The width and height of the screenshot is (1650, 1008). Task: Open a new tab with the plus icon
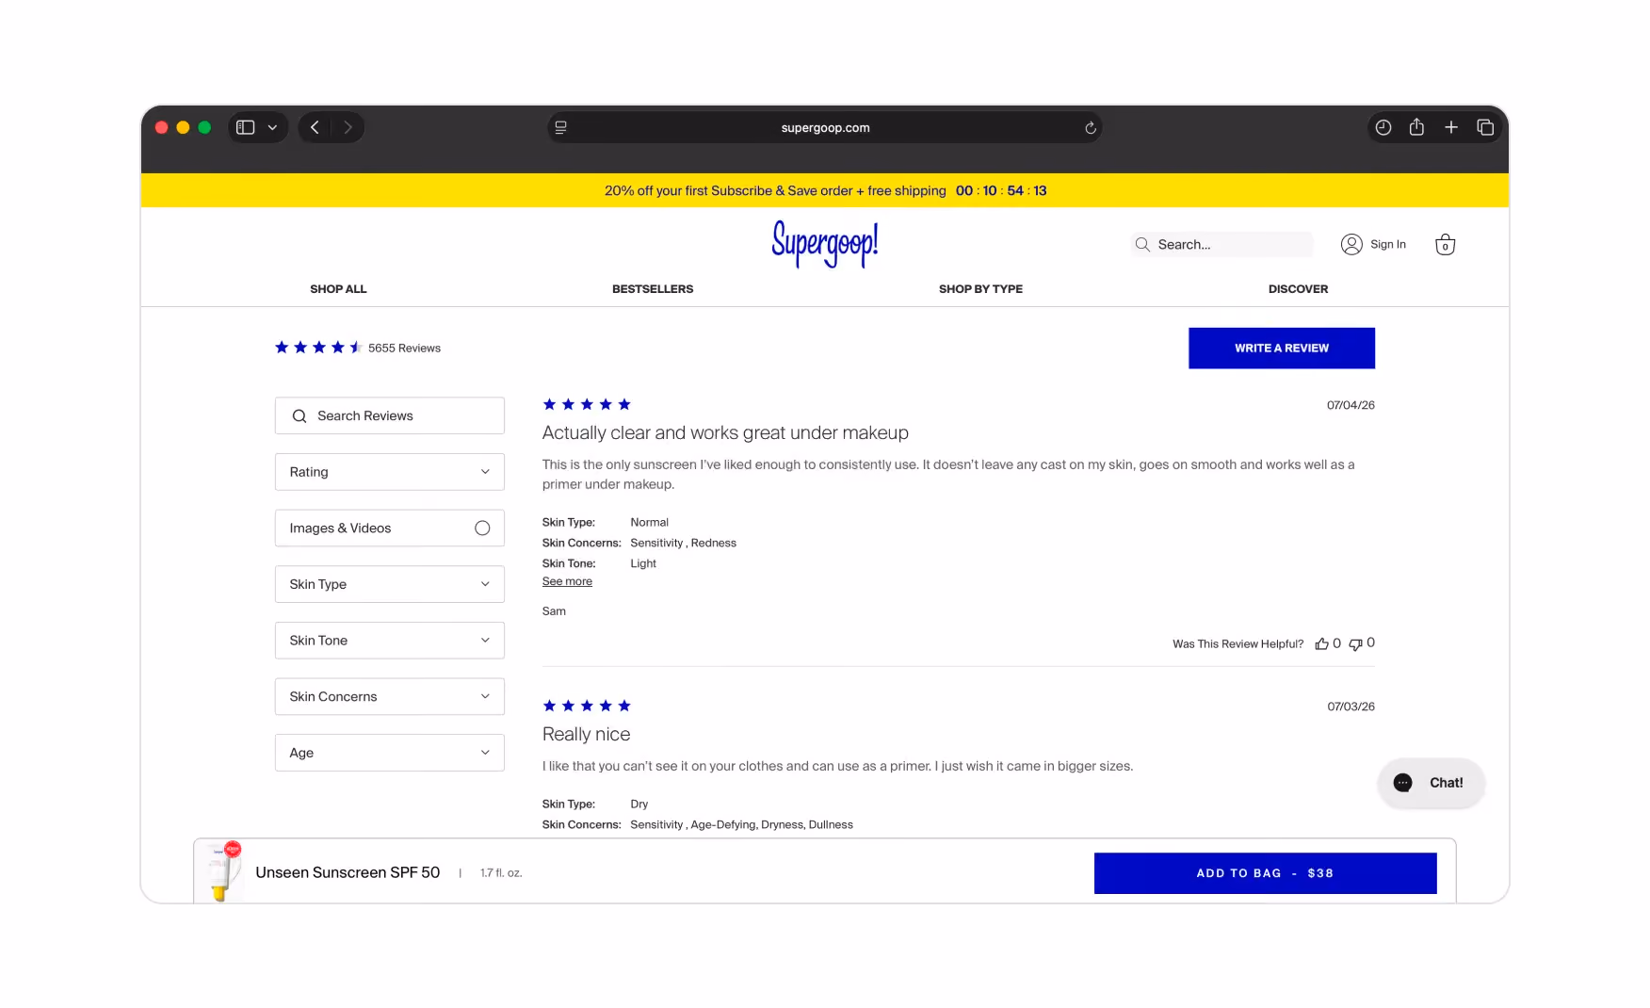point(1451,127)
